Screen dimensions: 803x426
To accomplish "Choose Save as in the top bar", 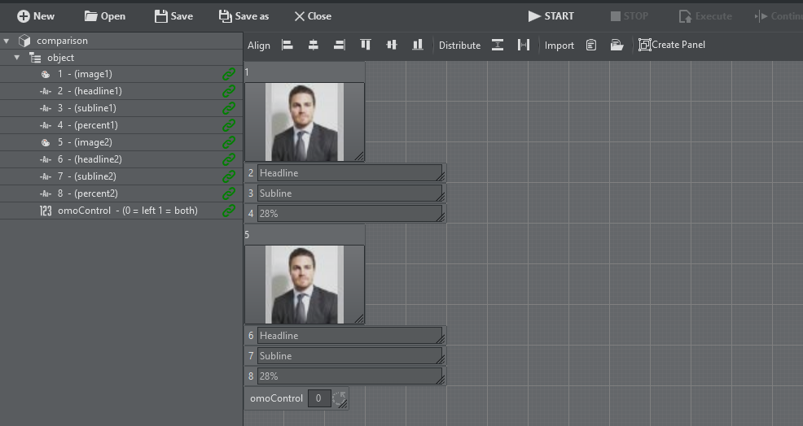I will [244, 16].
